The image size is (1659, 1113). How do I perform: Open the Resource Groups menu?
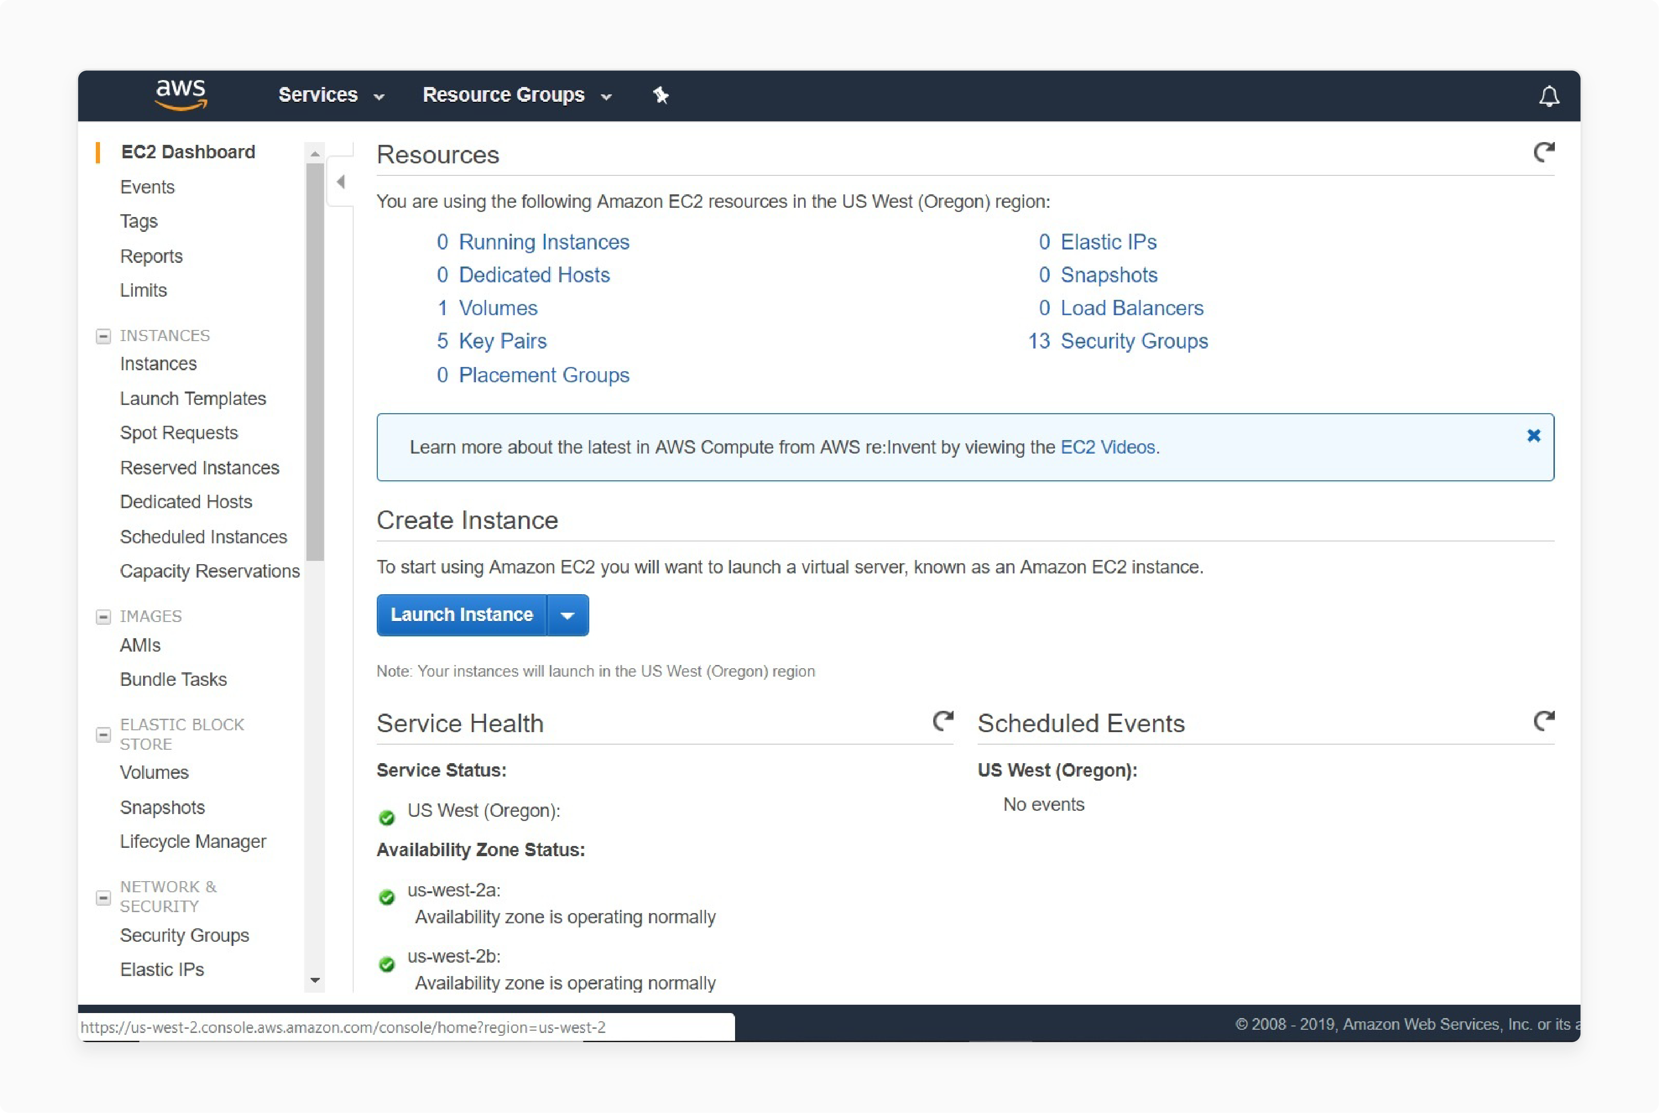pyautogui.click(x=517, y=95)
